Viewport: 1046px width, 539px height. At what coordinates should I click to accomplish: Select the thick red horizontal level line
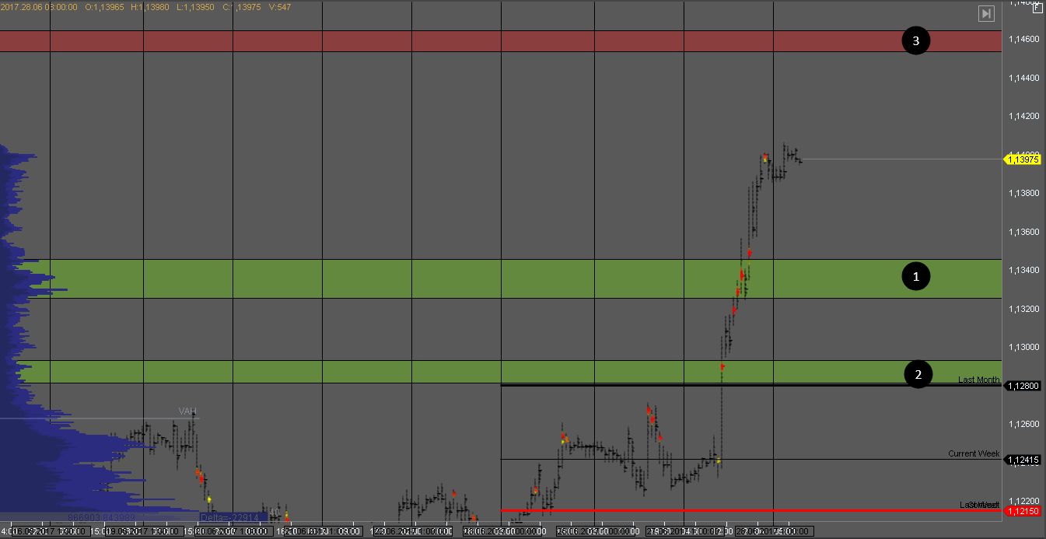coord(700,511)
